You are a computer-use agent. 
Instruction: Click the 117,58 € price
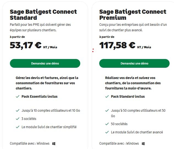click(117, 45)
